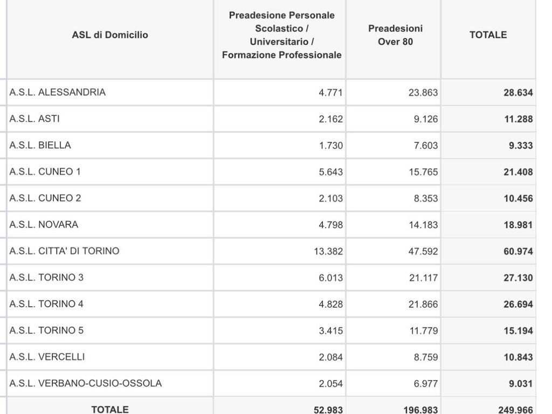Select the A.S.L. BIELLA row name

click(40, 145)
